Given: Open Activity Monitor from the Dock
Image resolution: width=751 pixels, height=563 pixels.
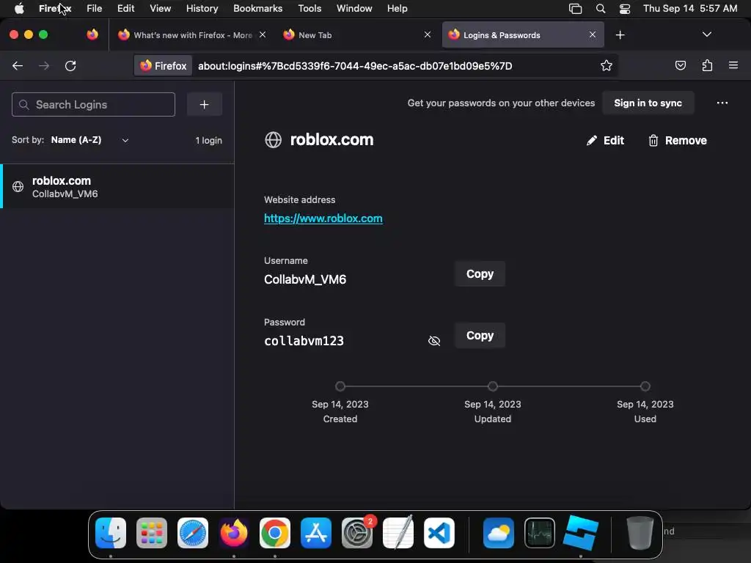Looking at the screenshot, I should click(540, 533).
